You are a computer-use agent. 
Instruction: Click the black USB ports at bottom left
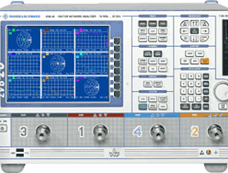pyautogui.click(x=20, y=153)
